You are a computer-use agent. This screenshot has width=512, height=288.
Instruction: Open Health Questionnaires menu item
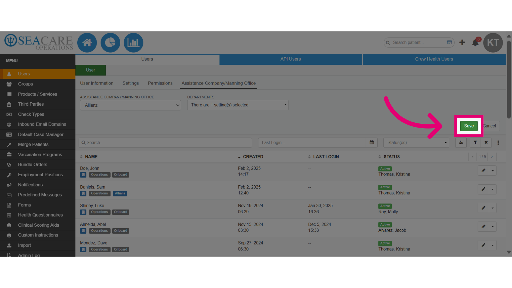[x=38, y=215]
